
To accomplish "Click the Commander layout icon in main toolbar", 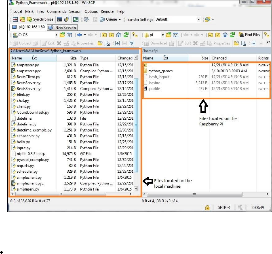I will pyautogui.click(x=15, y=19).
